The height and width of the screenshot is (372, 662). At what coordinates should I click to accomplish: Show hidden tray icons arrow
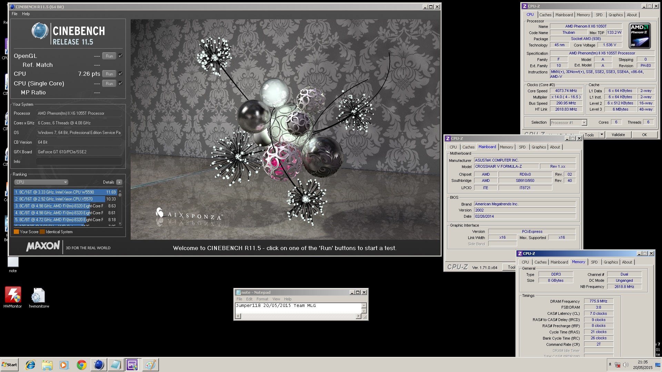tap(610, 364)
